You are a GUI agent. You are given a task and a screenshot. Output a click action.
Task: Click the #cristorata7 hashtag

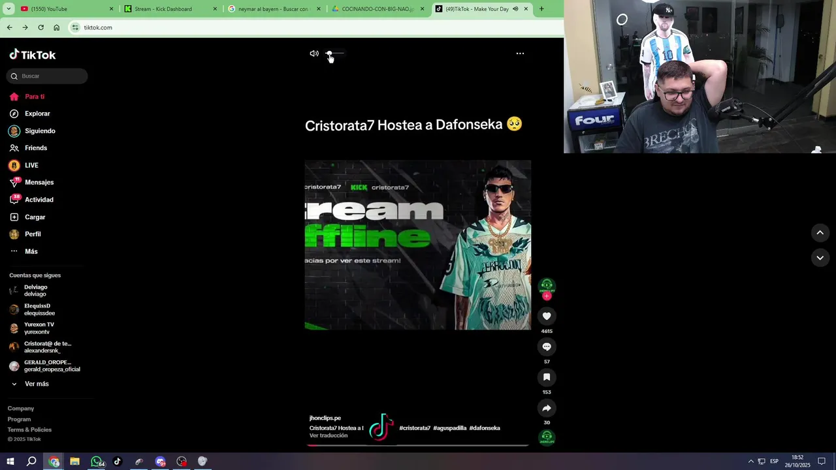415,428
